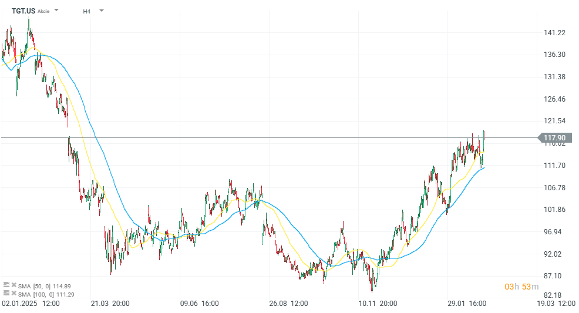The image size is (579, 313).
Task: Click the 141.22 price axis label
Action: click(555, 33)
